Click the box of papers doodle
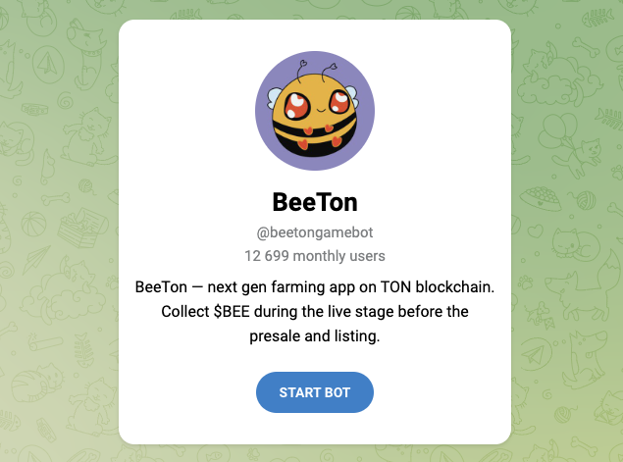The width and height of the screenshot is (623, 462). (x=82, y=228)
